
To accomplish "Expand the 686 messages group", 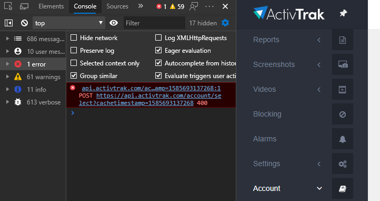I will click(x=7, y=39).
